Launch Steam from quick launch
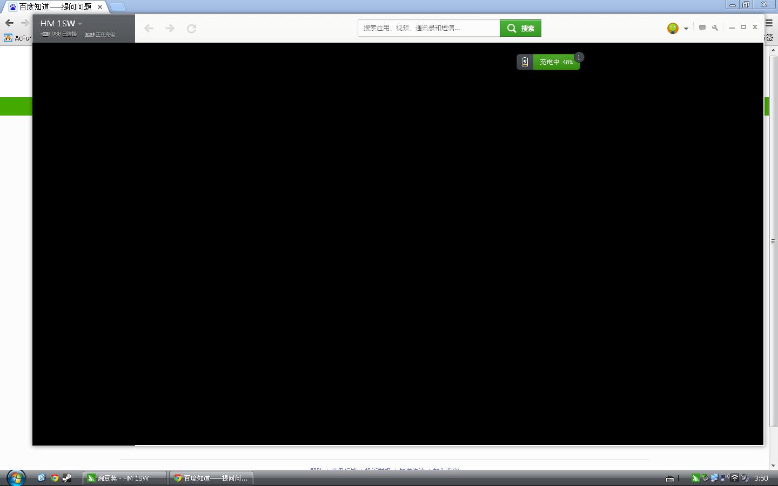This screenshot has height=486, width=778. tap(67, 478)
